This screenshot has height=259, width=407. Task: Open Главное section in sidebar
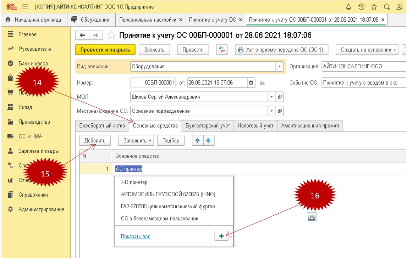pos(28,34)
